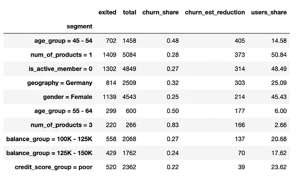The image size is (297, 176).
Task: Click the 50.84 users_share cell
Action: 279,55
